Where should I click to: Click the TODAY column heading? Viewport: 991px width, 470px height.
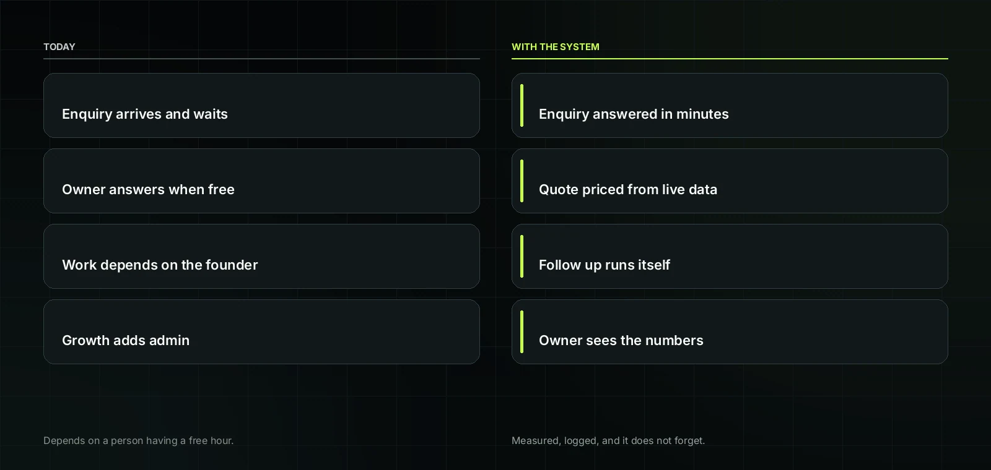59,47
